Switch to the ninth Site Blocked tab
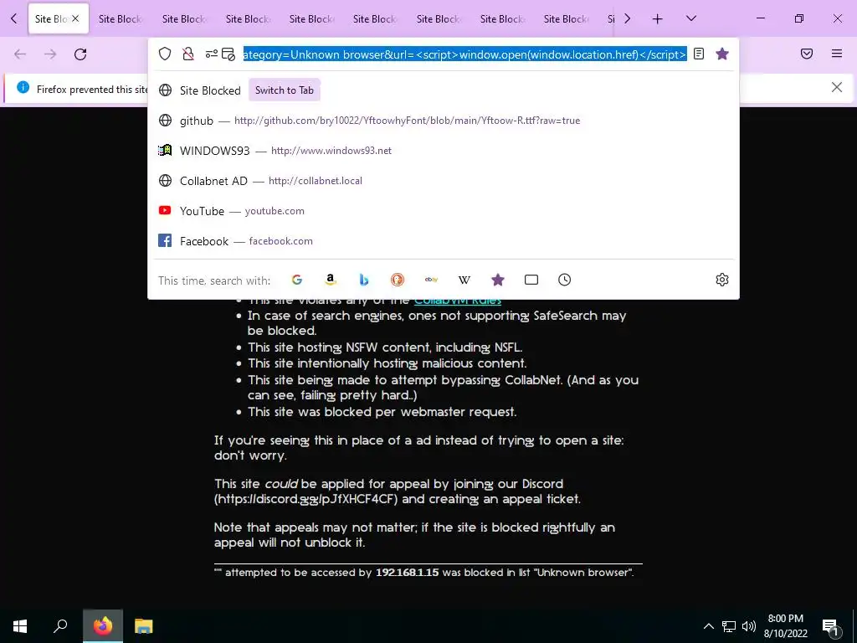The image size is (857, 643). pyautogui.click(x=567, y=18)
